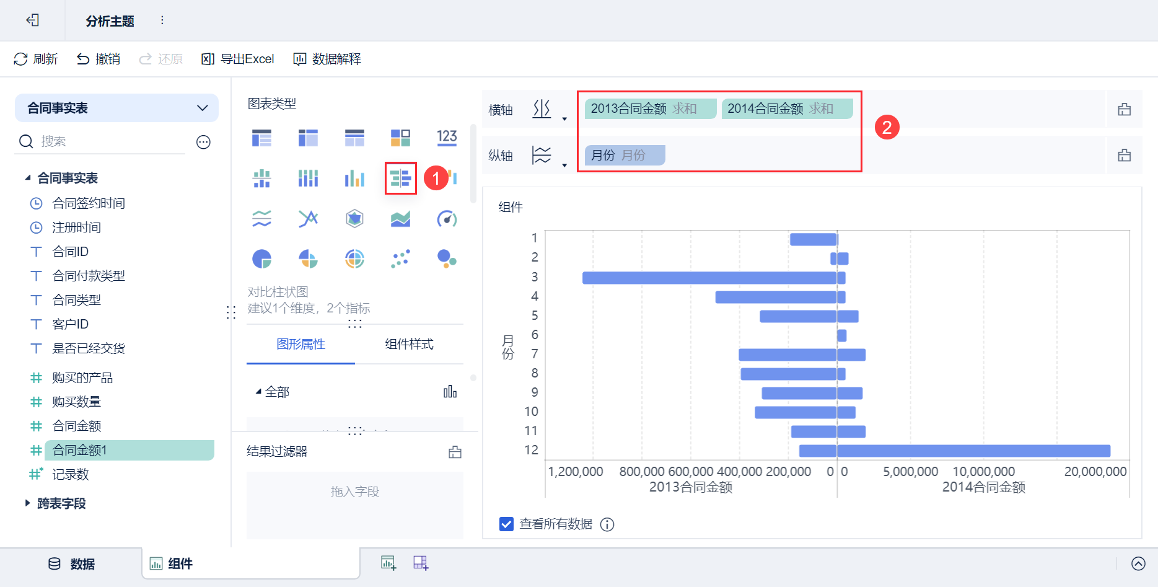1158x587 pixels.
Task: Switch to the 数据 bottom tab
Action: [x=71, y=564]
